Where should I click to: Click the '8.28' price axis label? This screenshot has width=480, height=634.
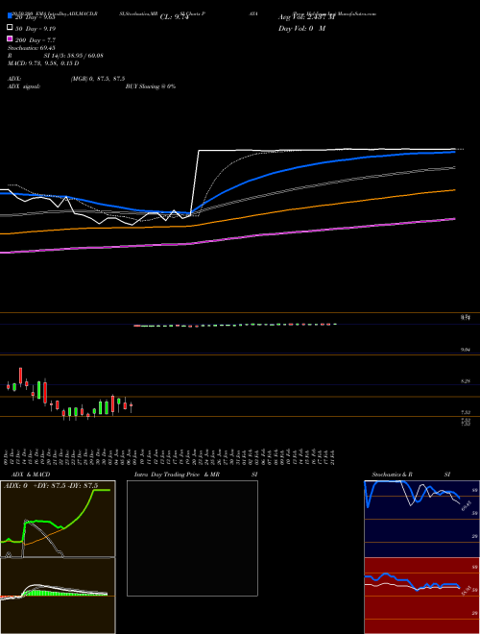466,381
